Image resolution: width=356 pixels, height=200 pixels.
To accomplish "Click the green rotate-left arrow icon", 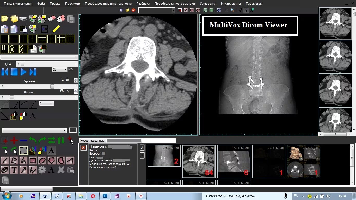I will pyautogui.click(x=33, y=141).
